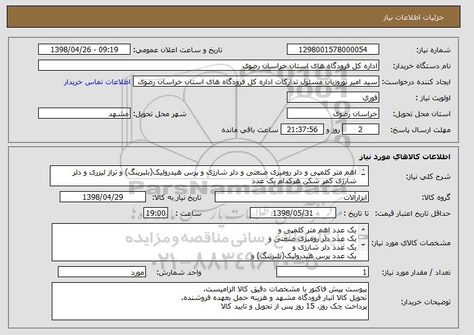Click the general description text area
This screenshot has width=474, height=335.
click(x=209, y=176)
